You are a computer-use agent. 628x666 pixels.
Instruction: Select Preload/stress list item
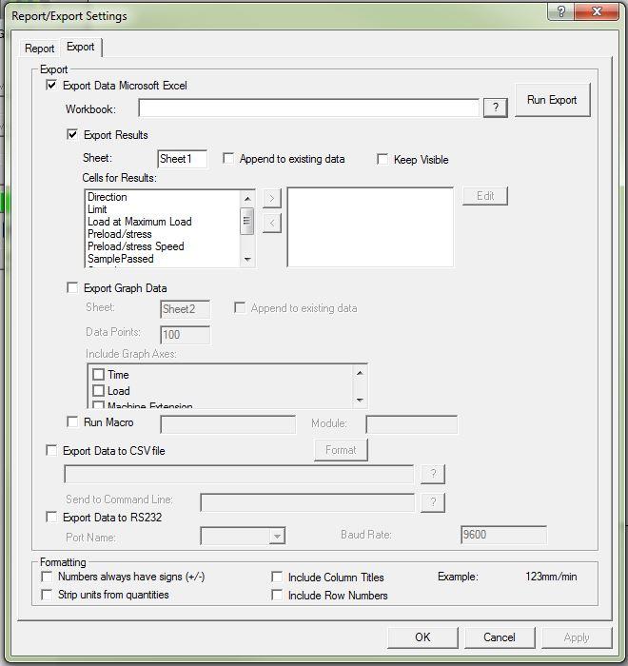click(163, 234)
